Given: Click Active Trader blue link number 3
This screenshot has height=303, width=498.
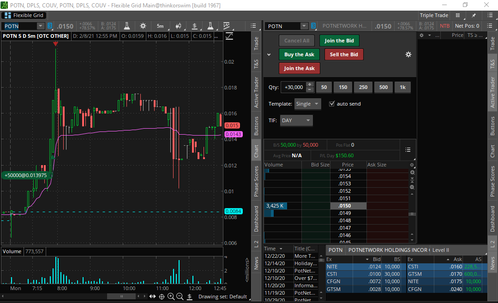Looking at the screenshot, I should [x=313, y=26].
